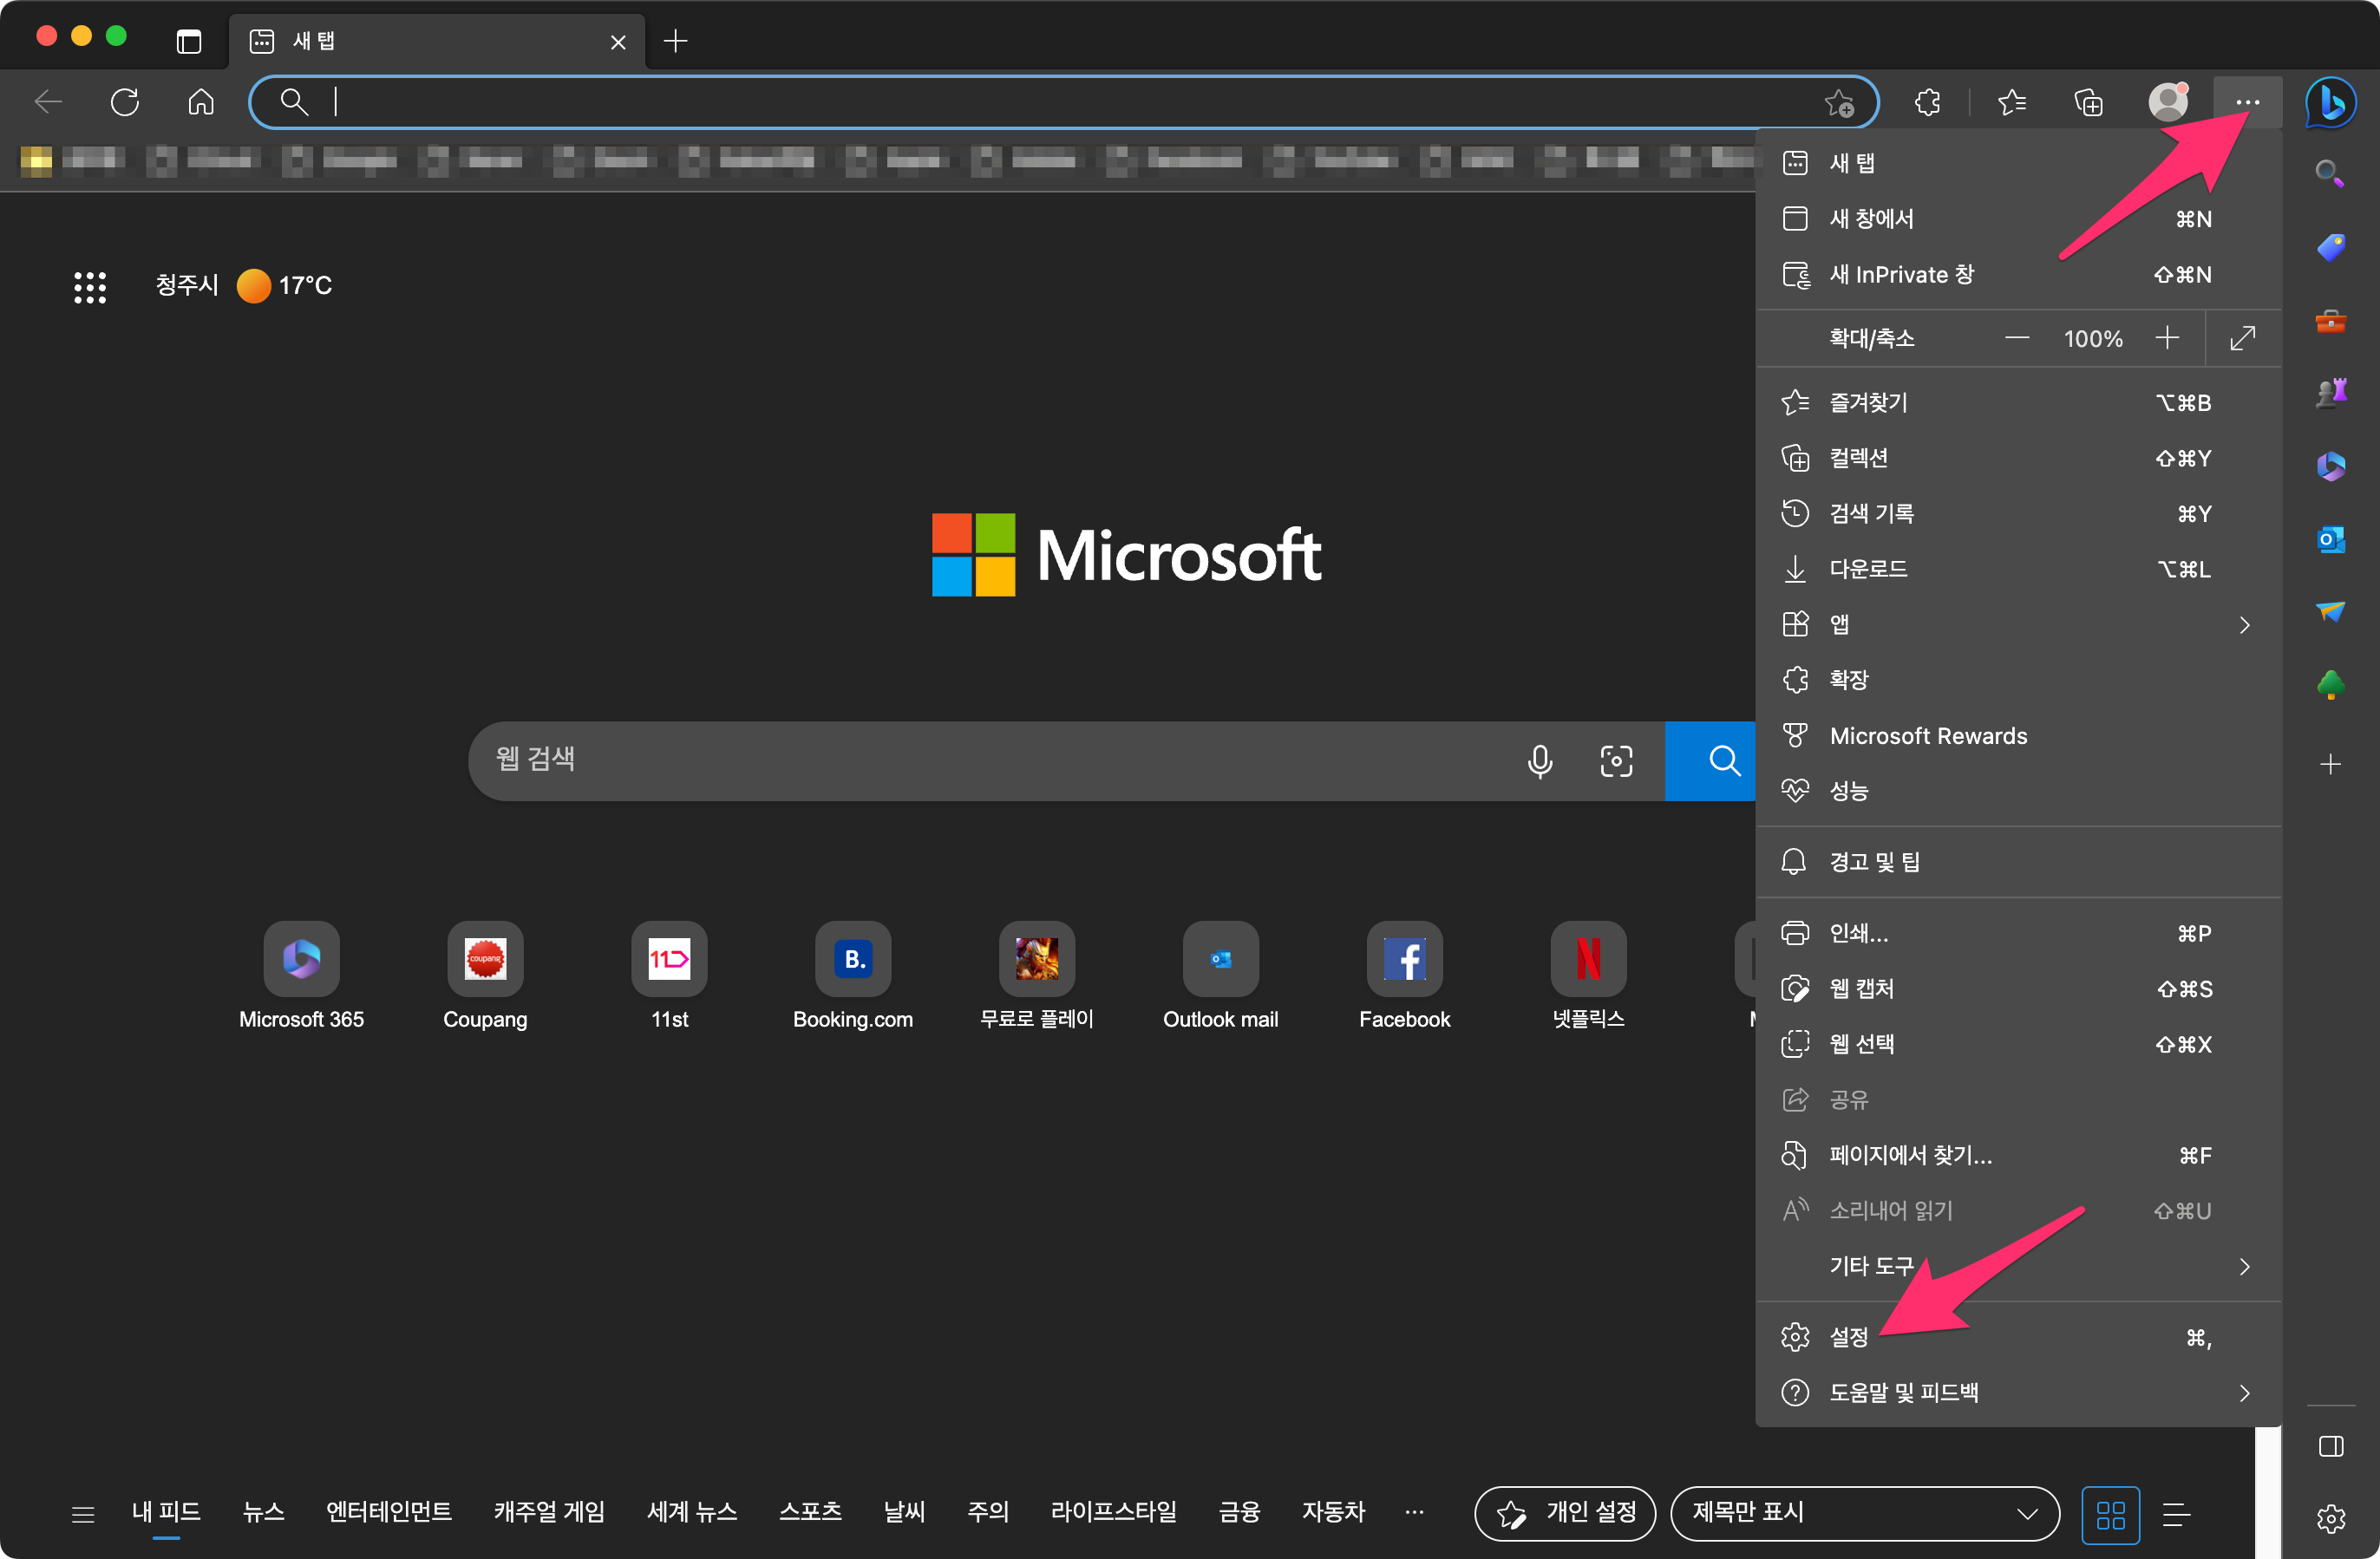This screenshot has width=2380, height=1559.
Task: Open the Coupang quick link tile
Action: (485, 960)
